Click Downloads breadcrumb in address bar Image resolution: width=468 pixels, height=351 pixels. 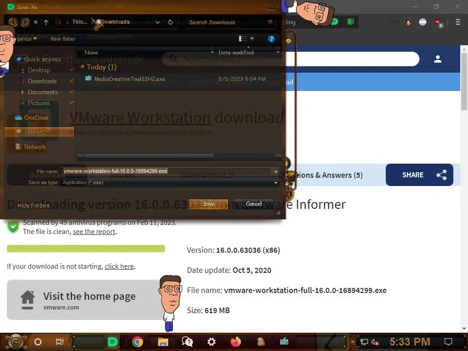115,22
